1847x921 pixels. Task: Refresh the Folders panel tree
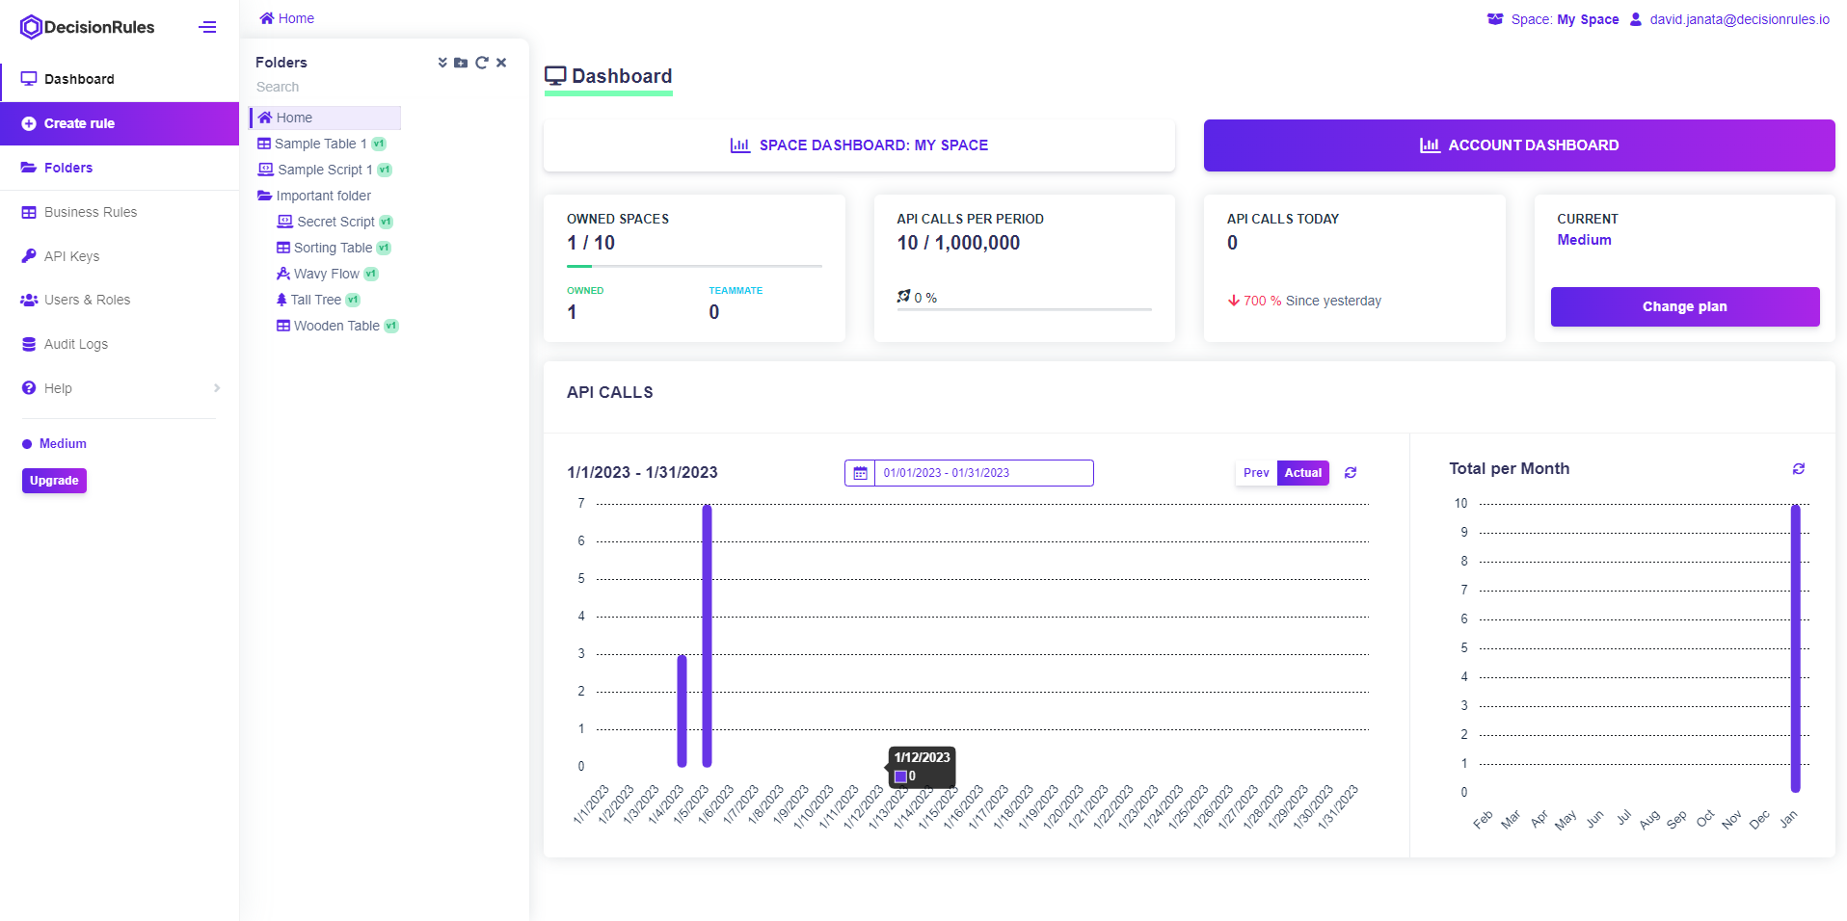click(x=481, y=63)
